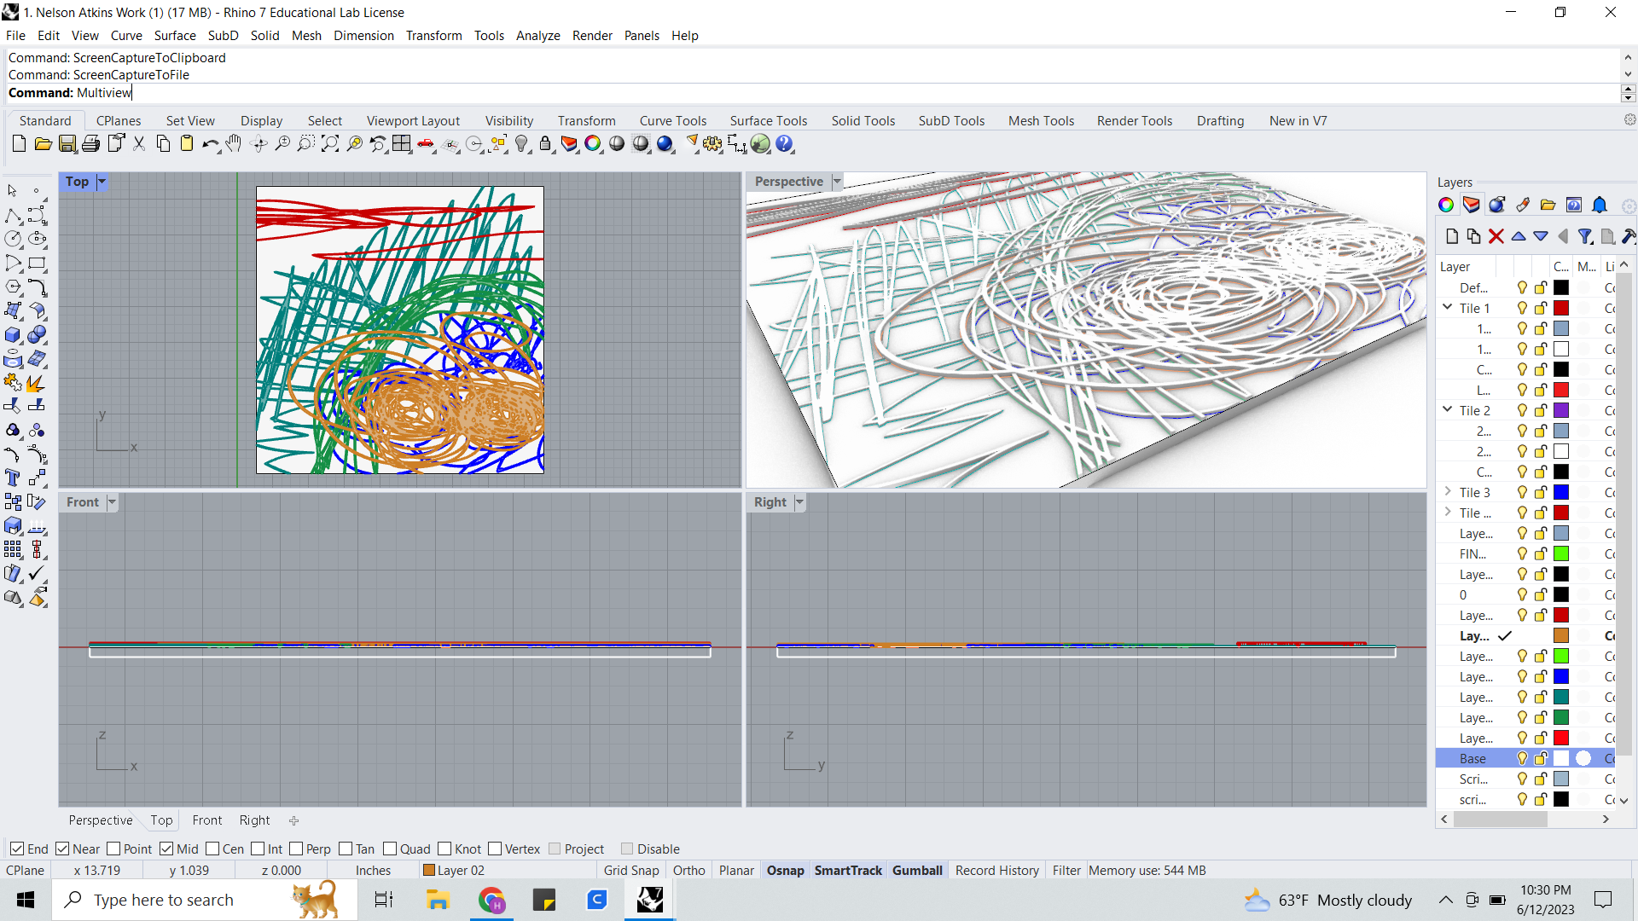
Task: Click Record History in the status bar
Action: point(996,870)
